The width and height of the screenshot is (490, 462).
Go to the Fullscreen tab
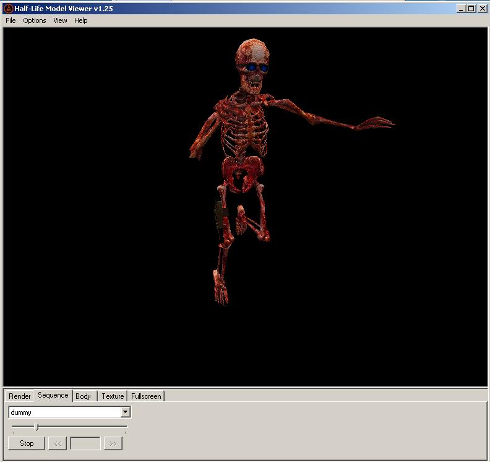(146, 396)
